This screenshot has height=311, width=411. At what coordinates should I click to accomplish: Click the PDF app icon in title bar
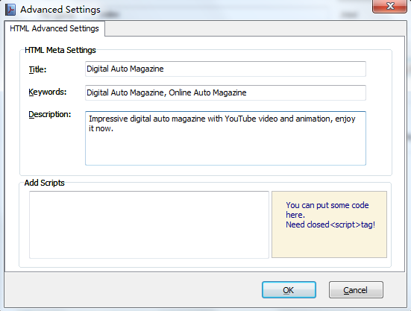click(x=10, y=10)
